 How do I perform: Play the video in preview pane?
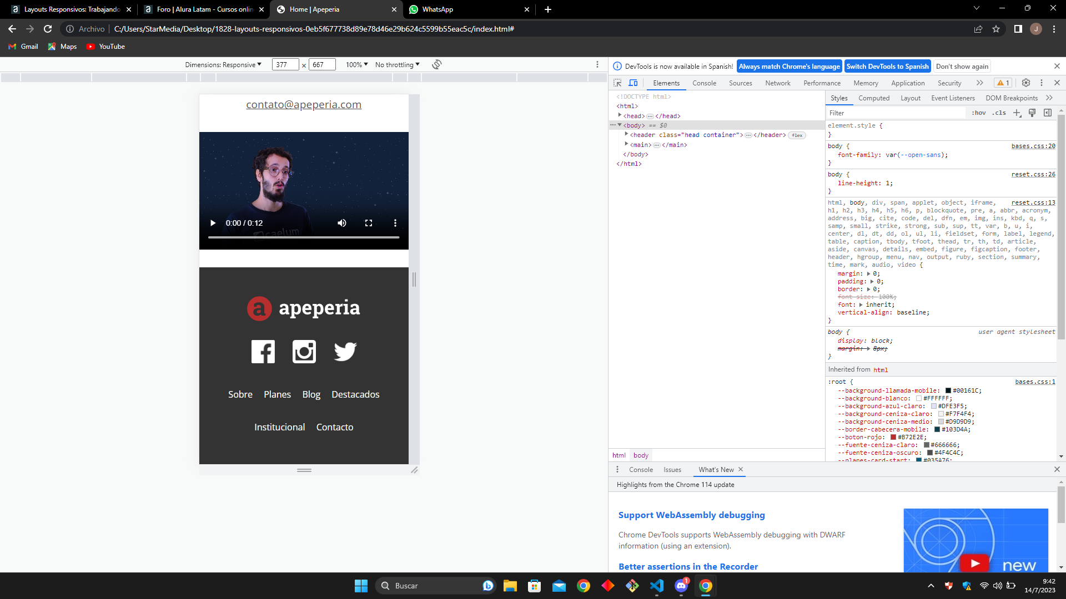point(212,223)
